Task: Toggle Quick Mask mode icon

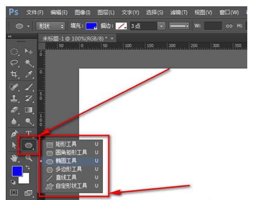Action: [x=14, y=193]
